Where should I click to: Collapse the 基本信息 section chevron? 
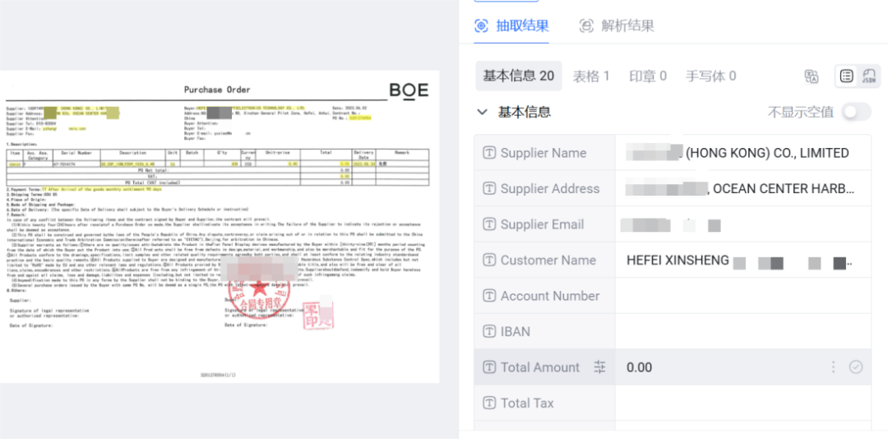[x=483, y=112]
